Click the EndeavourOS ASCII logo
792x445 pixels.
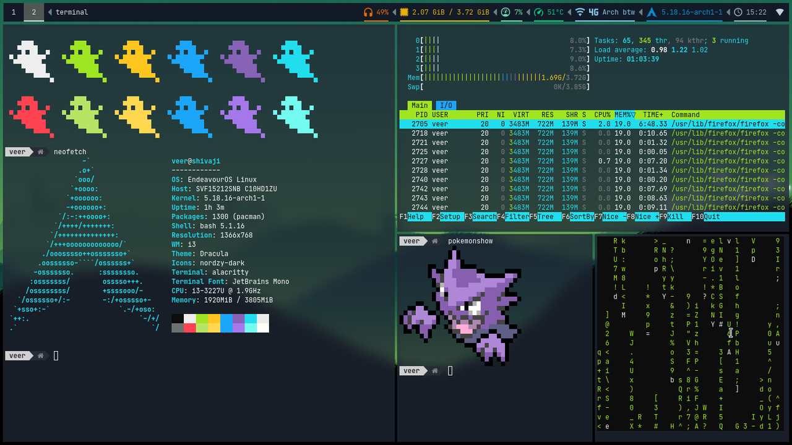85,245
